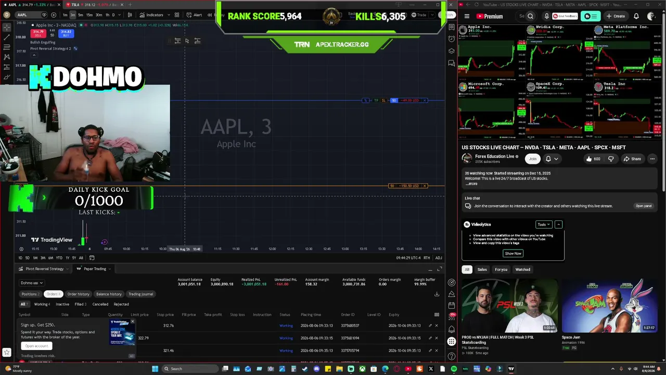Set chart date range to YTD
The height and width of the screenshot is (375, 666).
point(59,258)
